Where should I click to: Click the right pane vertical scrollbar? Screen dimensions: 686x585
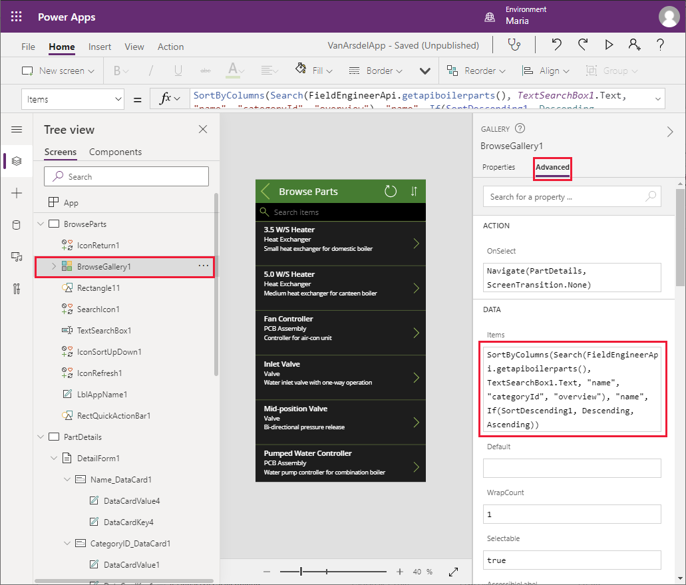680,238
